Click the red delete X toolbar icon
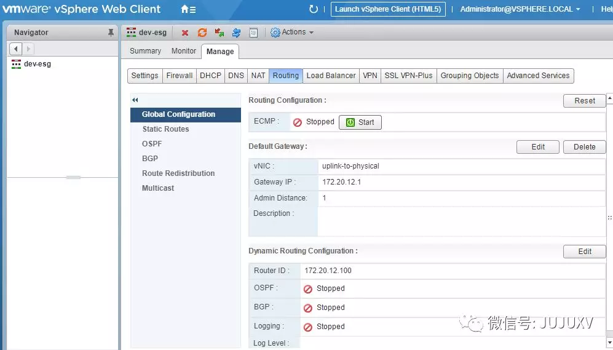613x350 pixels. point(185,33)
